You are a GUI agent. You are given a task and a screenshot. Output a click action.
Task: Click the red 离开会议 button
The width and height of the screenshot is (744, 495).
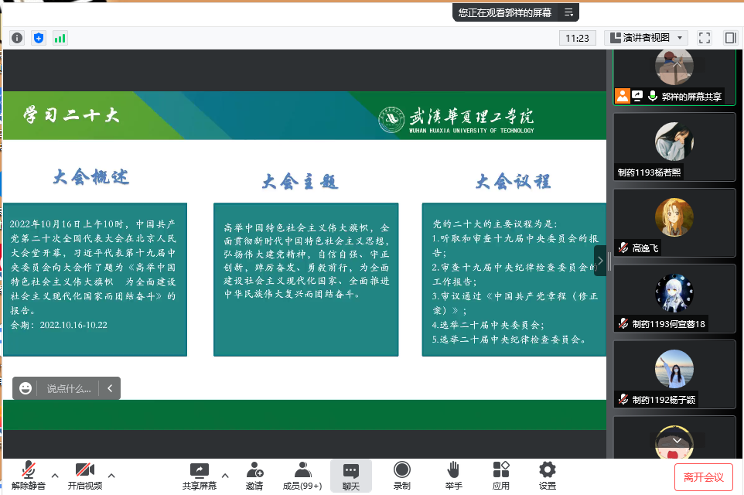click(703, 477)
